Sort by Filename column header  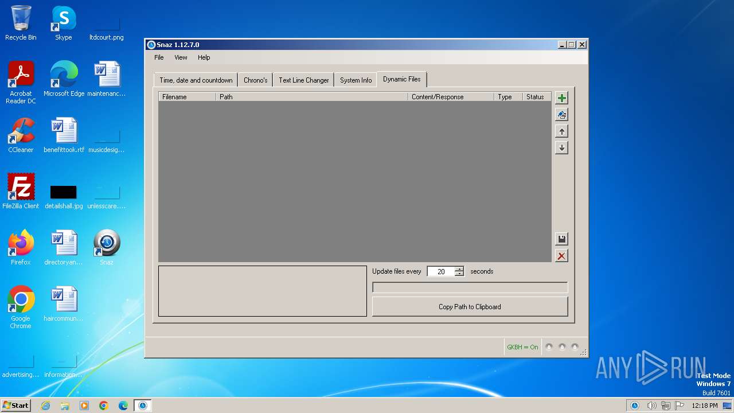point(187,97)
